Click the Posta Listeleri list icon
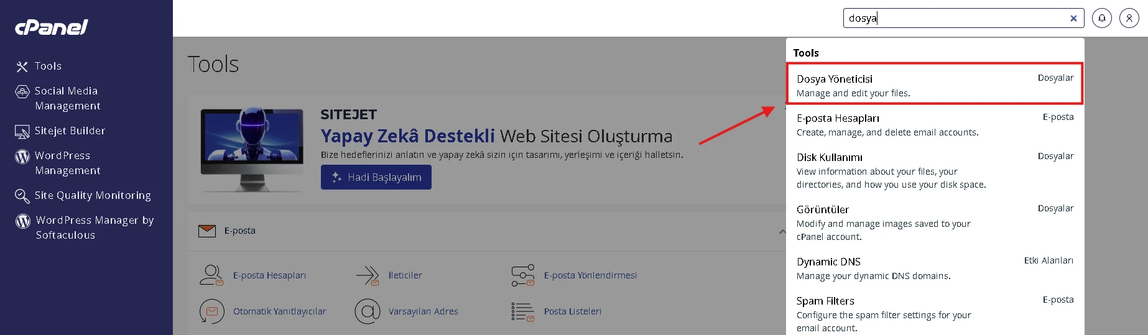The image size is (1148, 335). [523, 311]
